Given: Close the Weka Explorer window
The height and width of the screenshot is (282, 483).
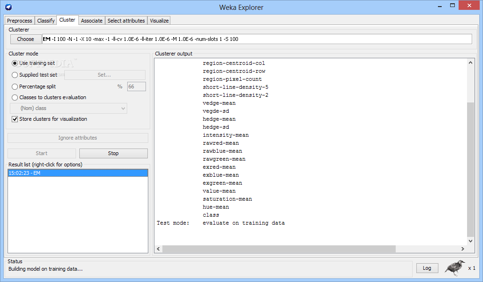Looking at the screenshot, I should point(469,6).
